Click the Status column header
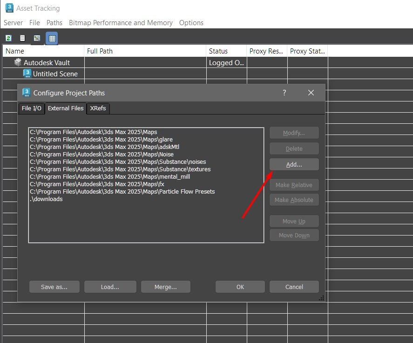This screenshot has width=413, height=343. click(x=226, y=51)
